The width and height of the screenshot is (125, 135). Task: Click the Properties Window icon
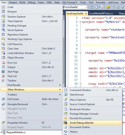(3, 123)
